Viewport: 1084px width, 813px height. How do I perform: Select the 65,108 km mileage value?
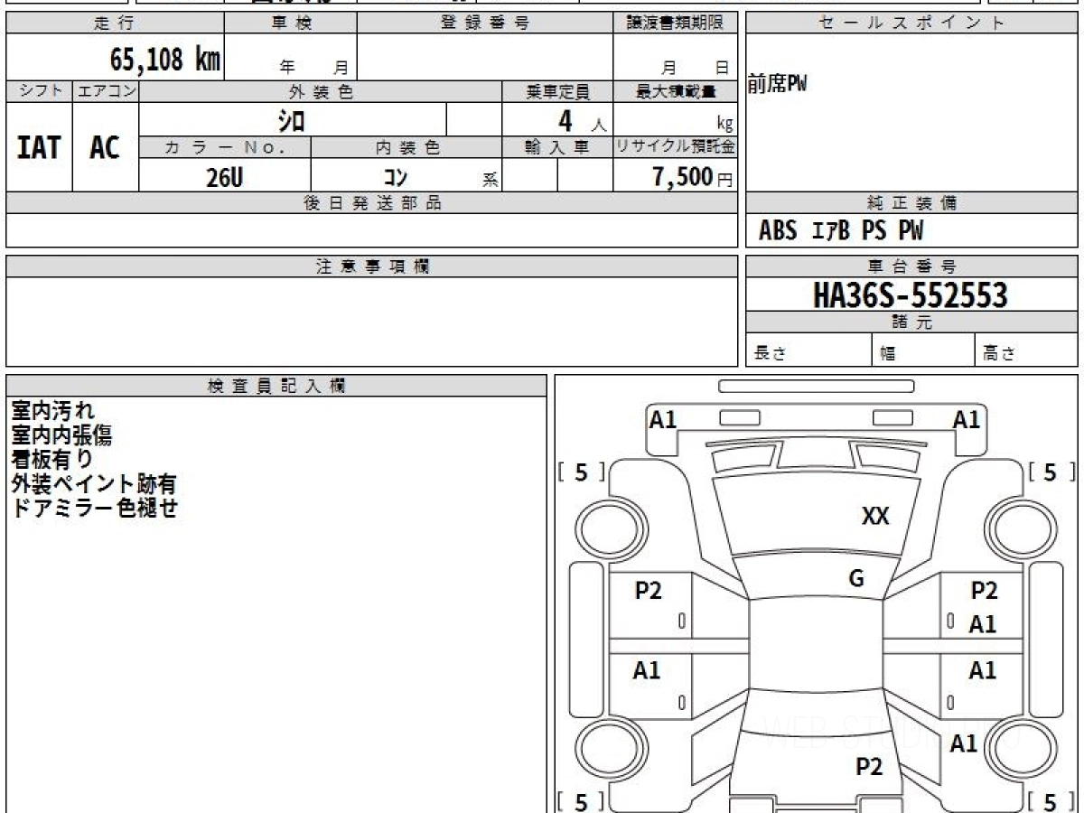coord(165,60)
